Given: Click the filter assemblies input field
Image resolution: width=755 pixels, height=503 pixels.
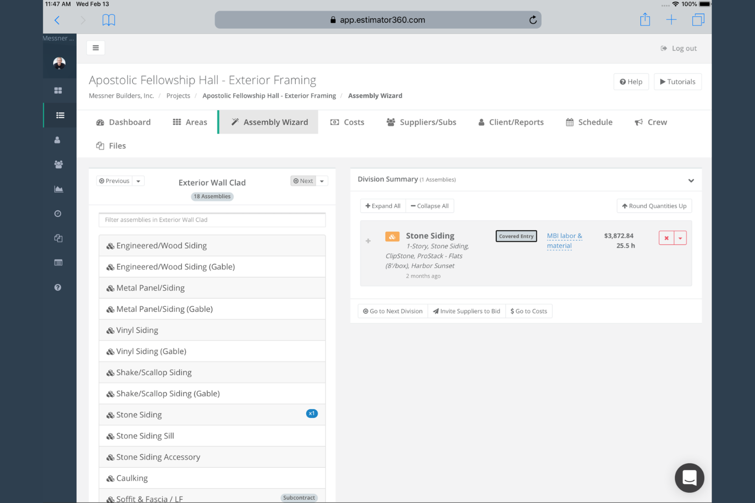Looking at the screenshot, I should click(212, 220).
